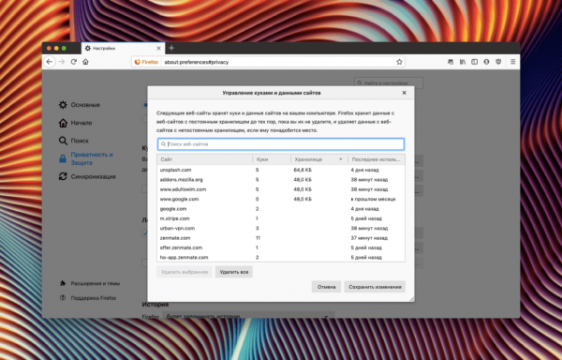This screenshot has width=562, height=360.
Task: Select the addons.mozilla.org row
Action: [281, 180]
